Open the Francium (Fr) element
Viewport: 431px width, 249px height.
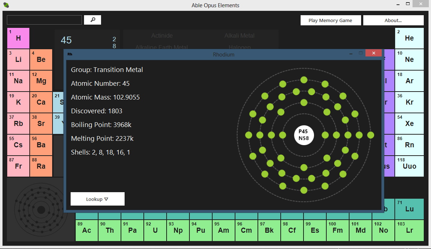[x=18, y=166]
